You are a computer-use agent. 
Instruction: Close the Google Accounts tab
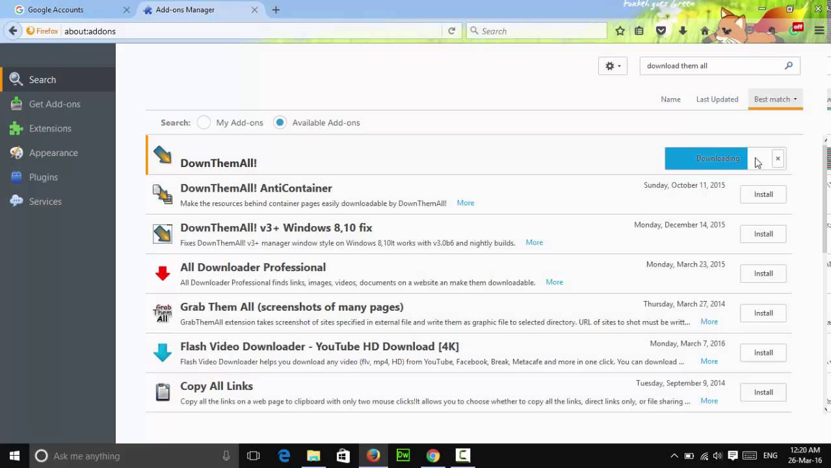click(126, 10)
